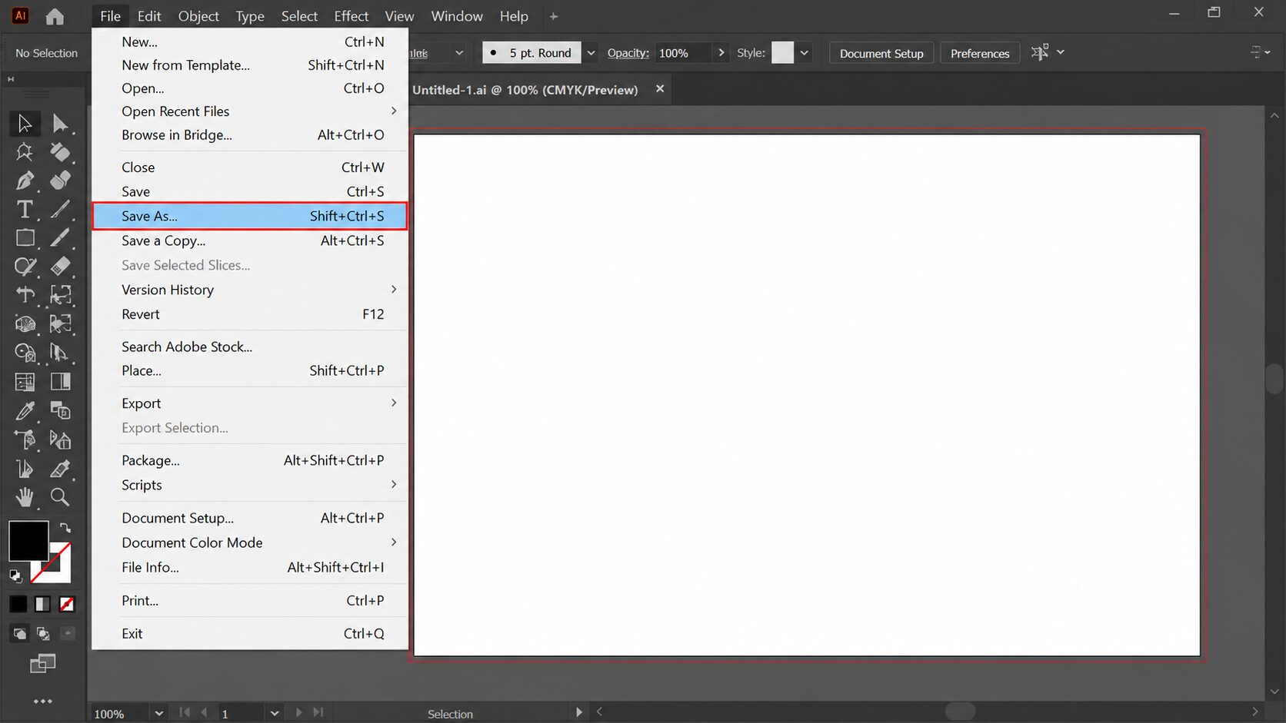
Task: Click the Opacity label link
Action: tap(628, 53)
